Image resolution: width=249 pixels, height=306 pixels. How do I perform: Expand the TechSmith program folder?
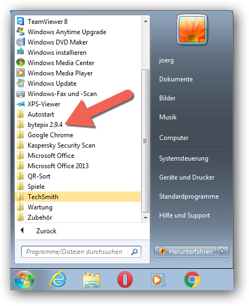pos(78,197)
